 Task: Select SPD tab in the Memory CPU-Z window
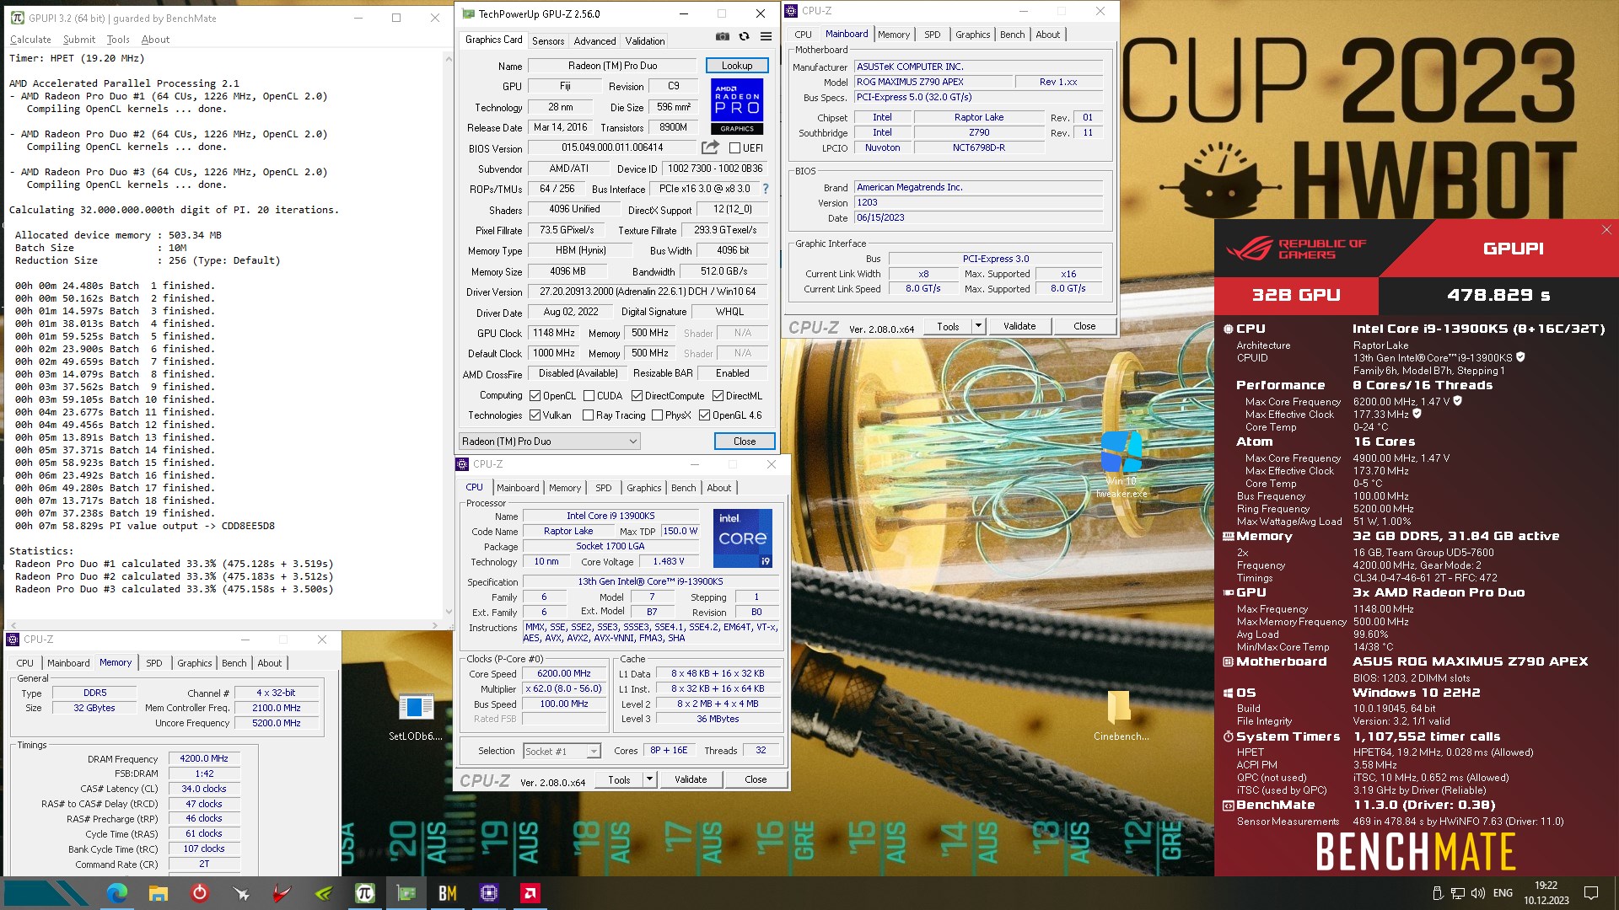pyautogui.click(x=153, y=663)
